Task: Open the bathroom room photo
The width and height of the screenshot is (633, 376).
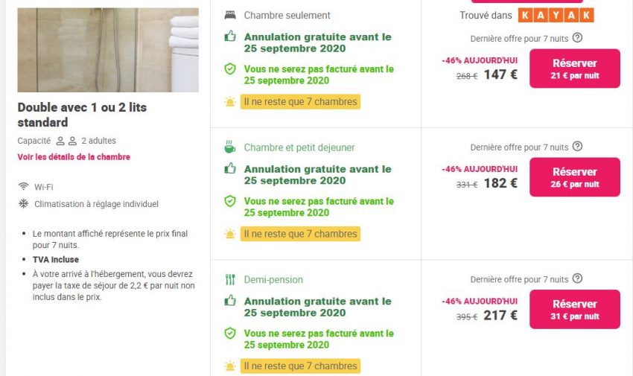Action: [108, 50]
